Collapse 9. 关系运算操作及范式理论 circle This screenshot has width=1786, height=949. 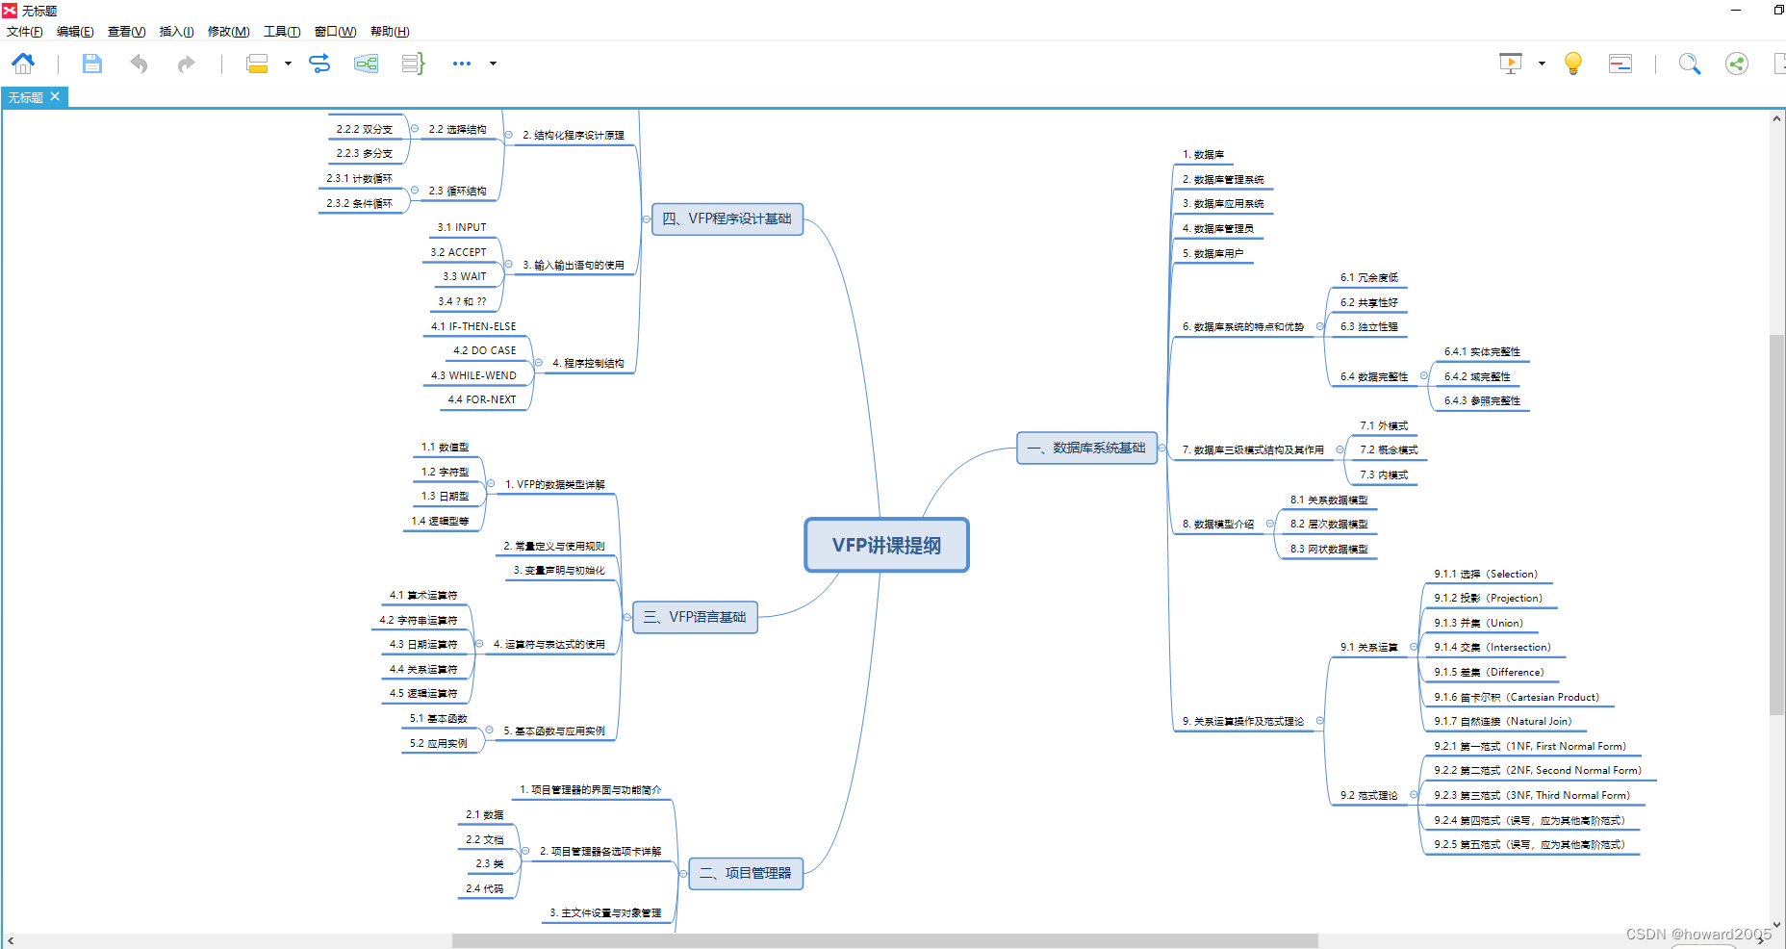tap(1319, 721)
